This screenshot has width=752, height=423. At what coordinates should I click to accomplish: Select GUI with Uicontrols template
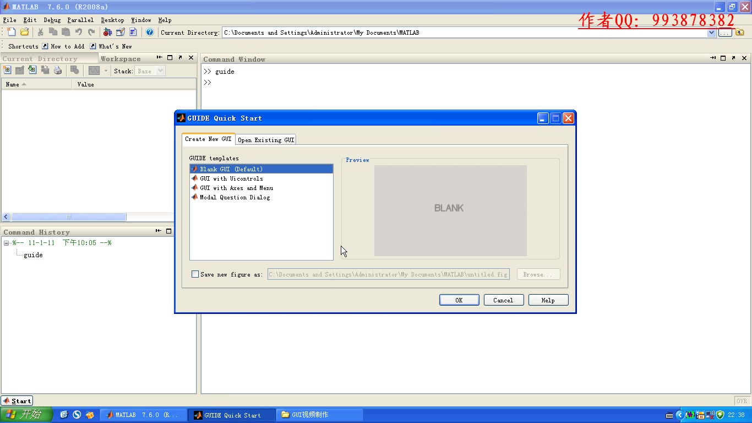coord(261,178)
